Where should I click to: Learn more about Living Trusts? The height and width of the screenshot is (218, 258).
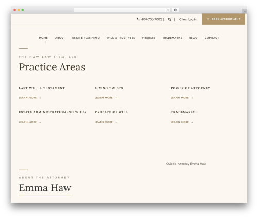(106, 98)
